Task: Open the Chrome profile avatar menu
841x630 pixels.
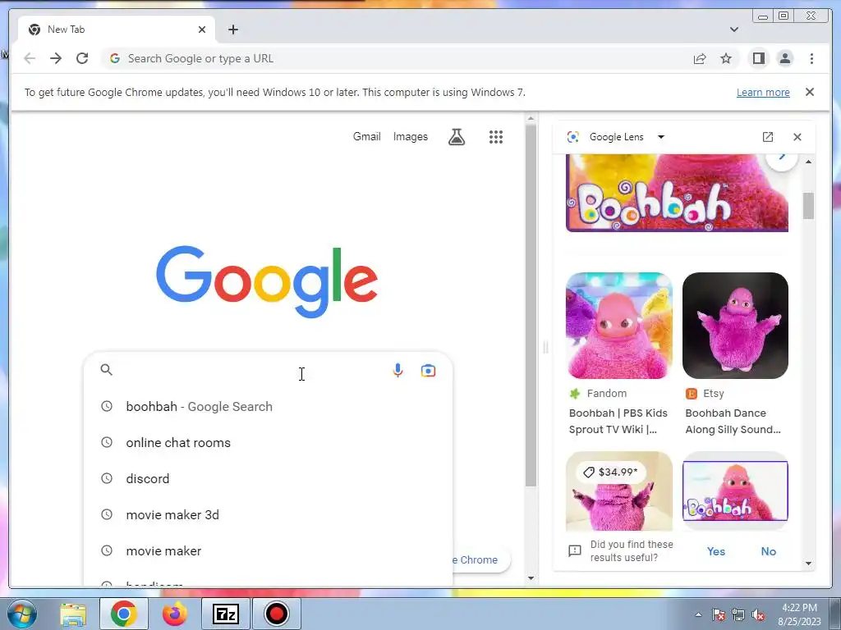Action: [x=784, y=58]
